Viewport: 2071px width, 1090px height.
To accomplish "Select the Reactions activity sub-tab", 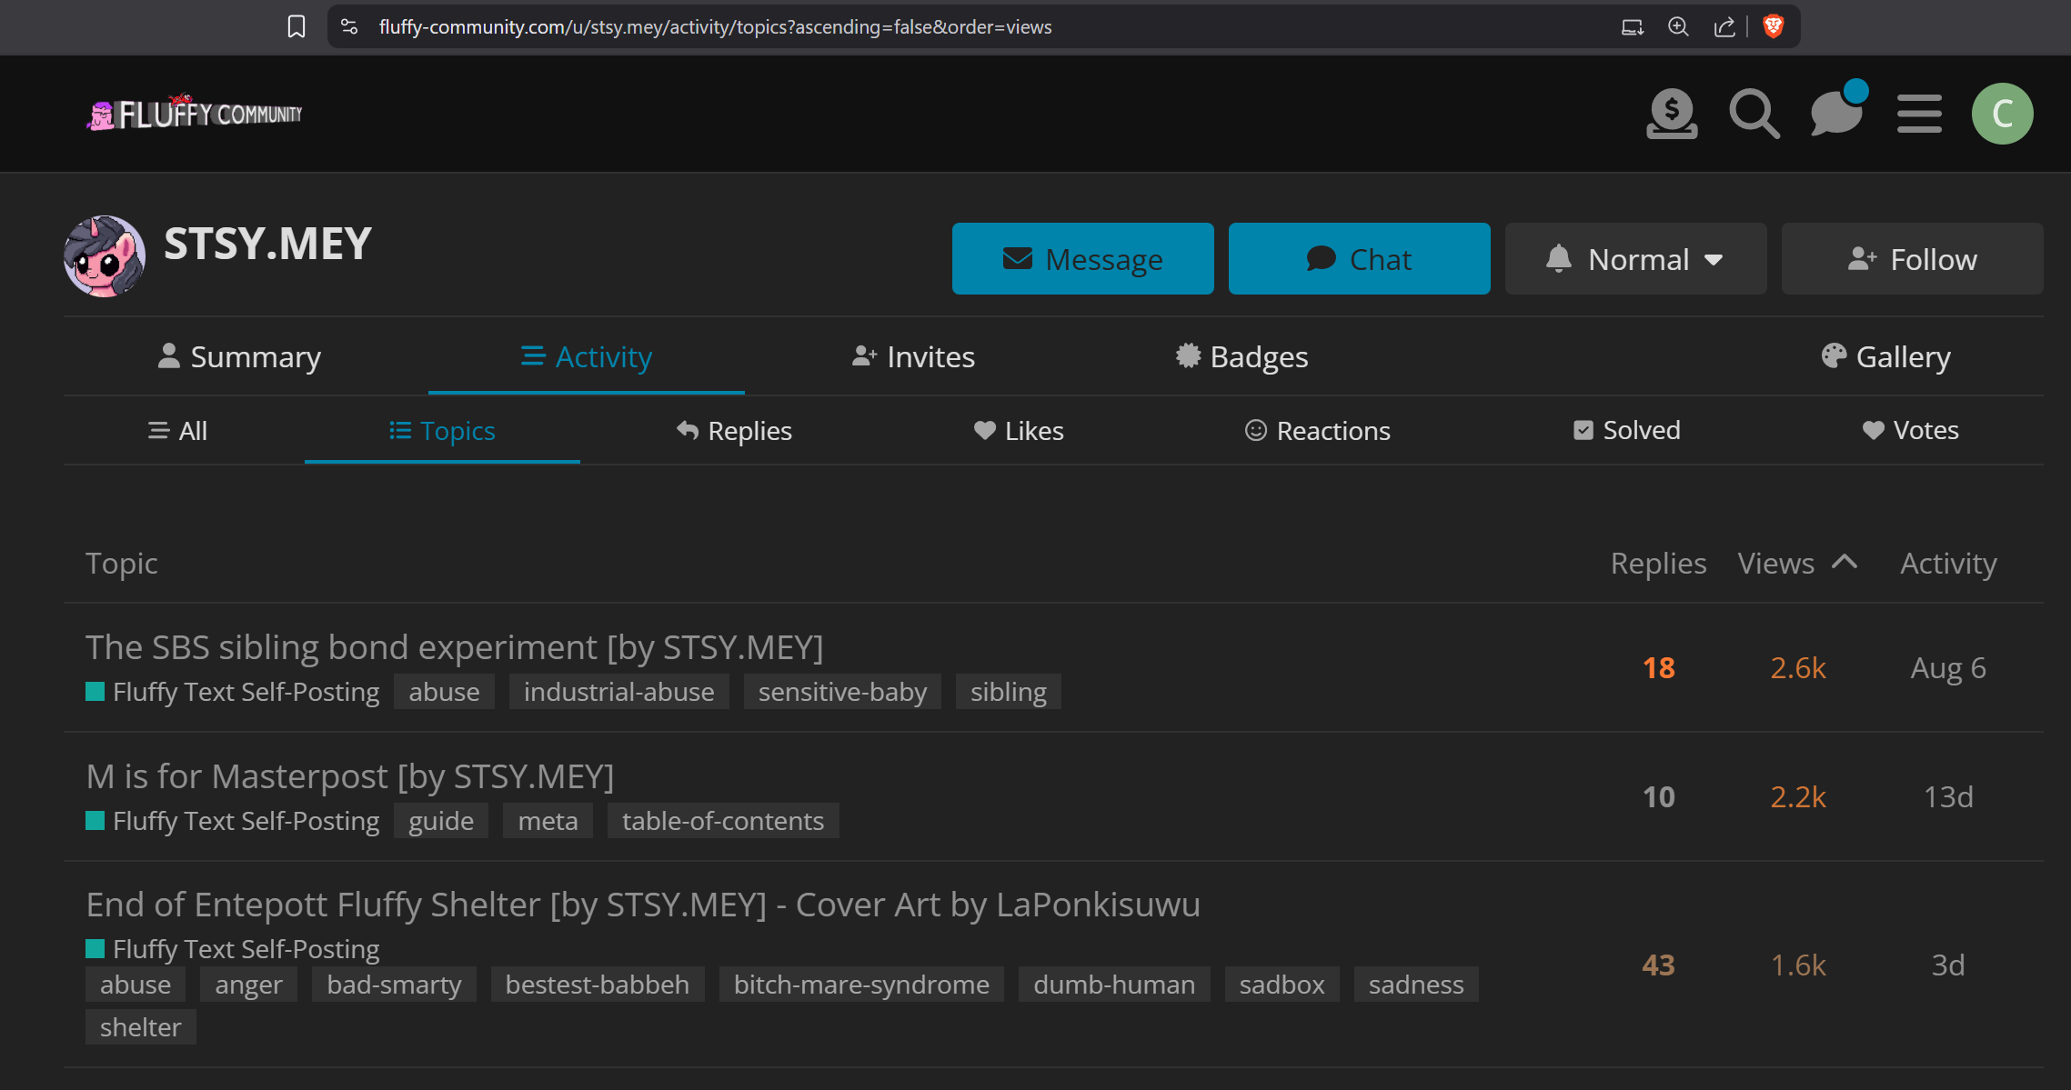I will coord(1317,431).
